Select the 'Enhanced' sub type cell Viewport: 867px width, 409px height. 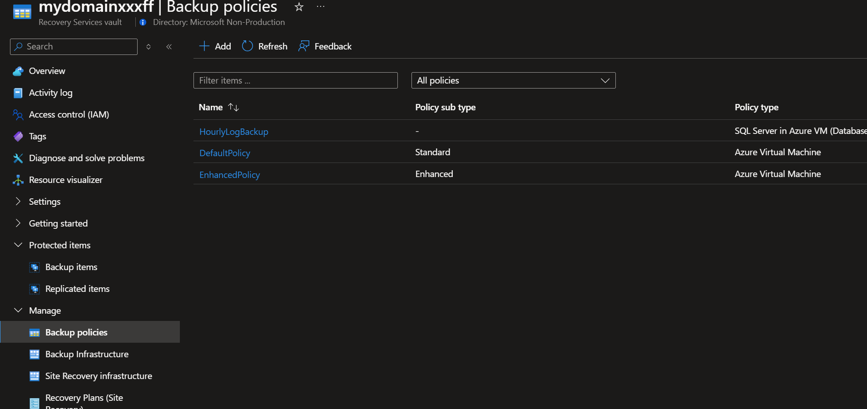point(434,174)
